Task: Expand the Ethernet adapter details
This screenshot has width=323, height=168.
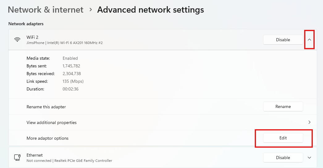Action: click(x=309, y=158)
